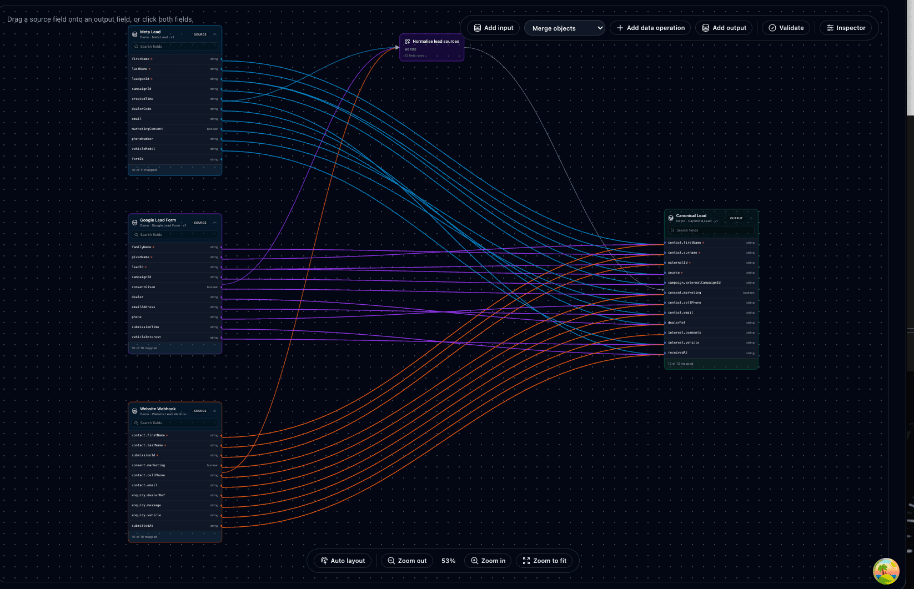914x589 pixels.
Task: Select leadgenId field in Meta Lead
Action: click(175, 79)
